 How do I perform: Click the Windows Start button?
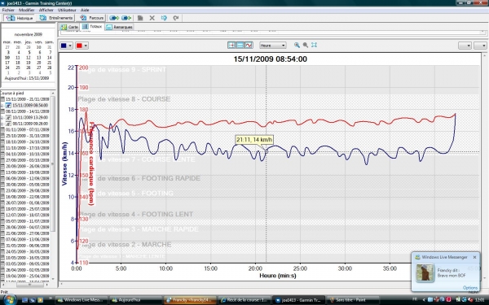(x=9, y=299)
